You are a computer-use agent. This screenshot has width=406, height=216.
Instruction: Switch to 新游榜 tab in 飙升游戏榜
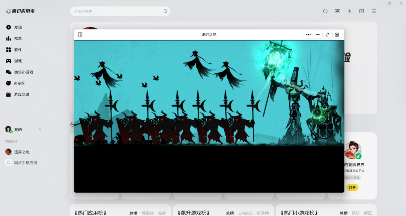[263, 213]
